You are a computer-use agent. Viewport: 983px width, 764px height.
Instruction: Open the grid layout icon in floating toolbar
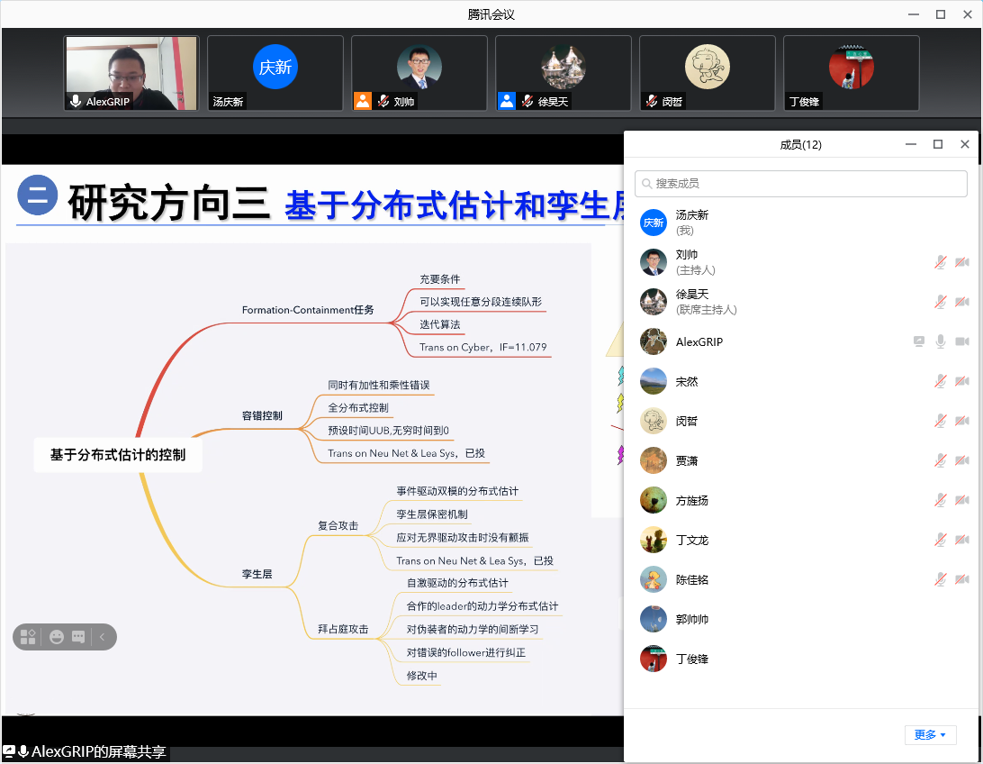(28, 637)
